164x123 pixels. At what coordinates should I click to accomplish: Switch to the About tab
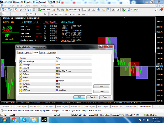tap(20, 53)
